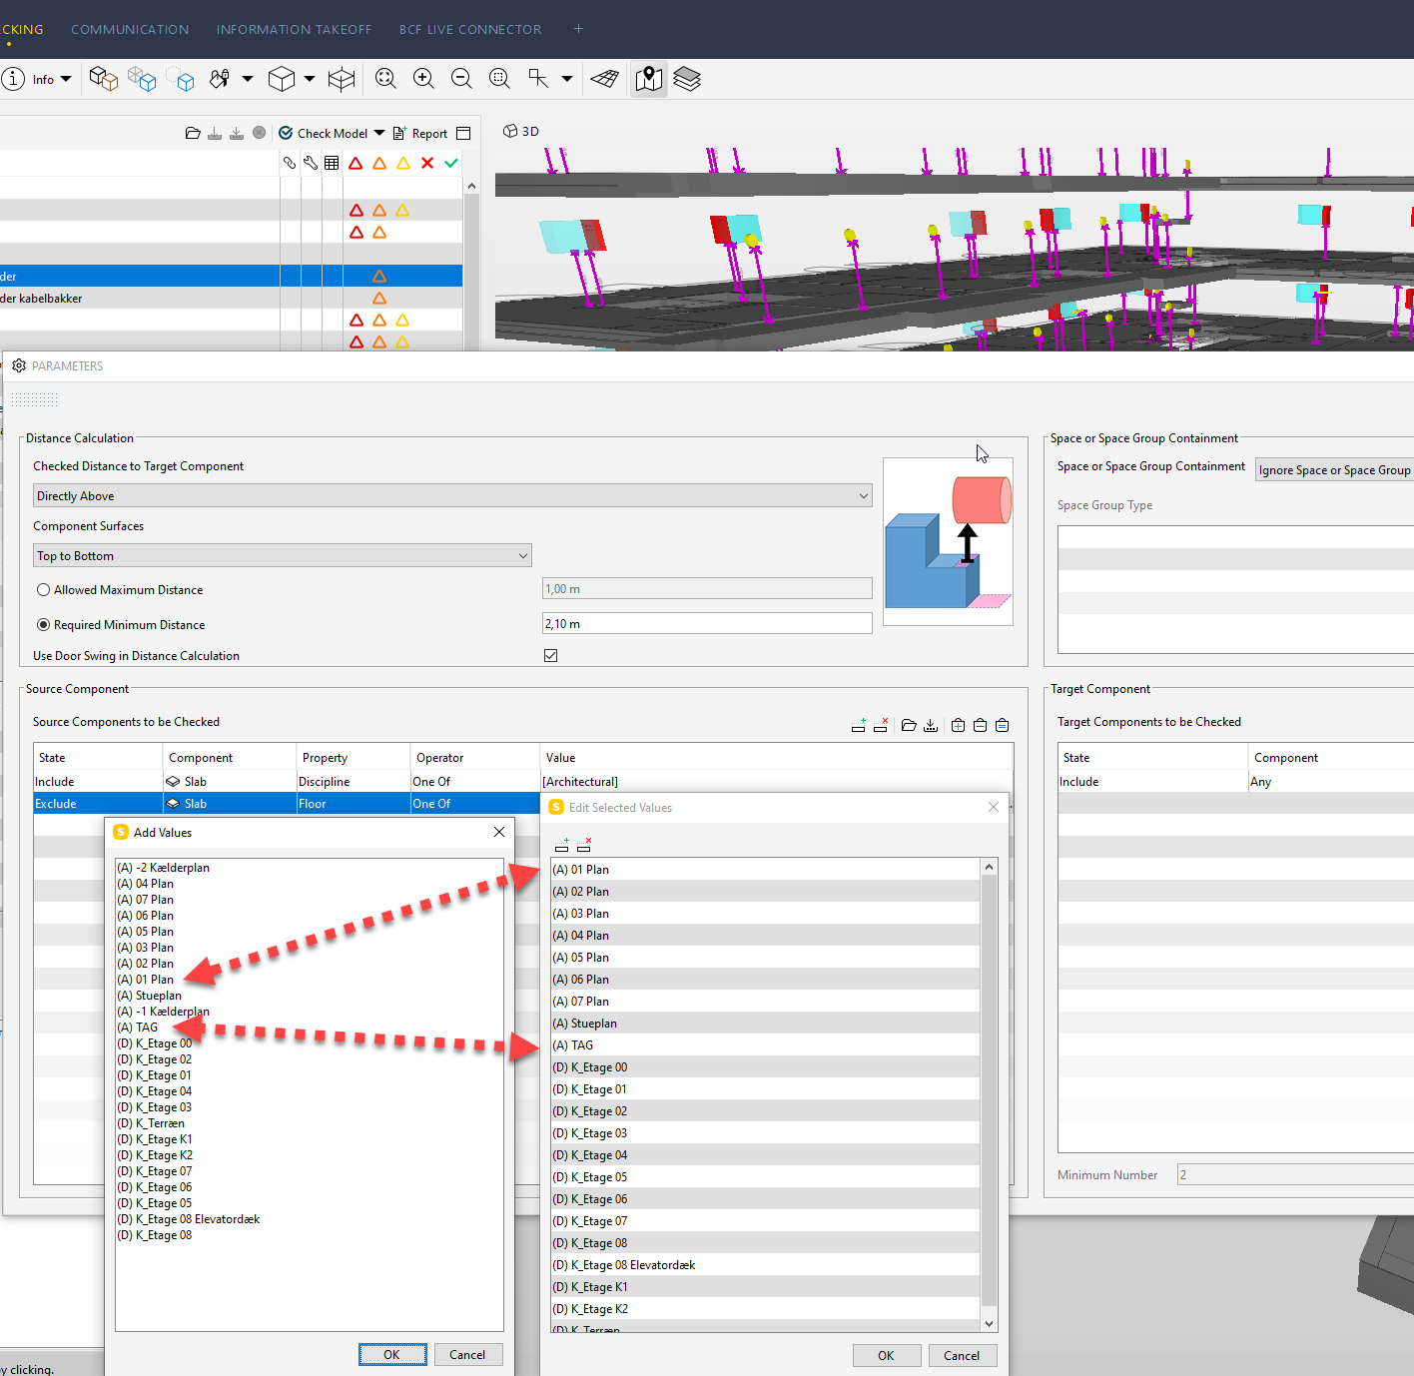
Task: Add to basket green plus icon
Action: pos(959,725)
